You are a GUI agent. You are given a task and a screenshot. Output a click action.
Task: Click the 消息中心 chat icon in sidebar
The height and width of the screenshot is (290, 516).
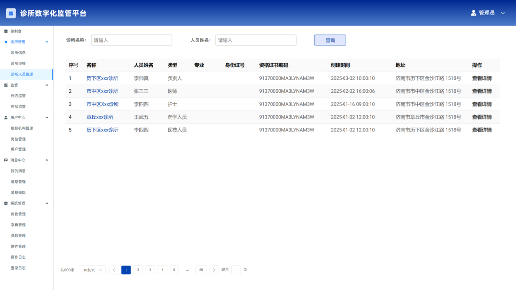point(6,160)
